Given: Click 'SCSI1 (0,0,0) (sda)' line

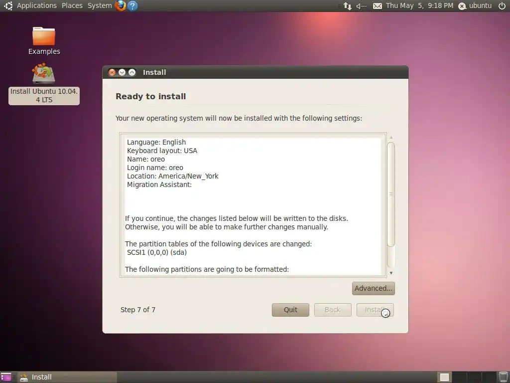Looking at the screenshot, I should [x=156, y=252].
